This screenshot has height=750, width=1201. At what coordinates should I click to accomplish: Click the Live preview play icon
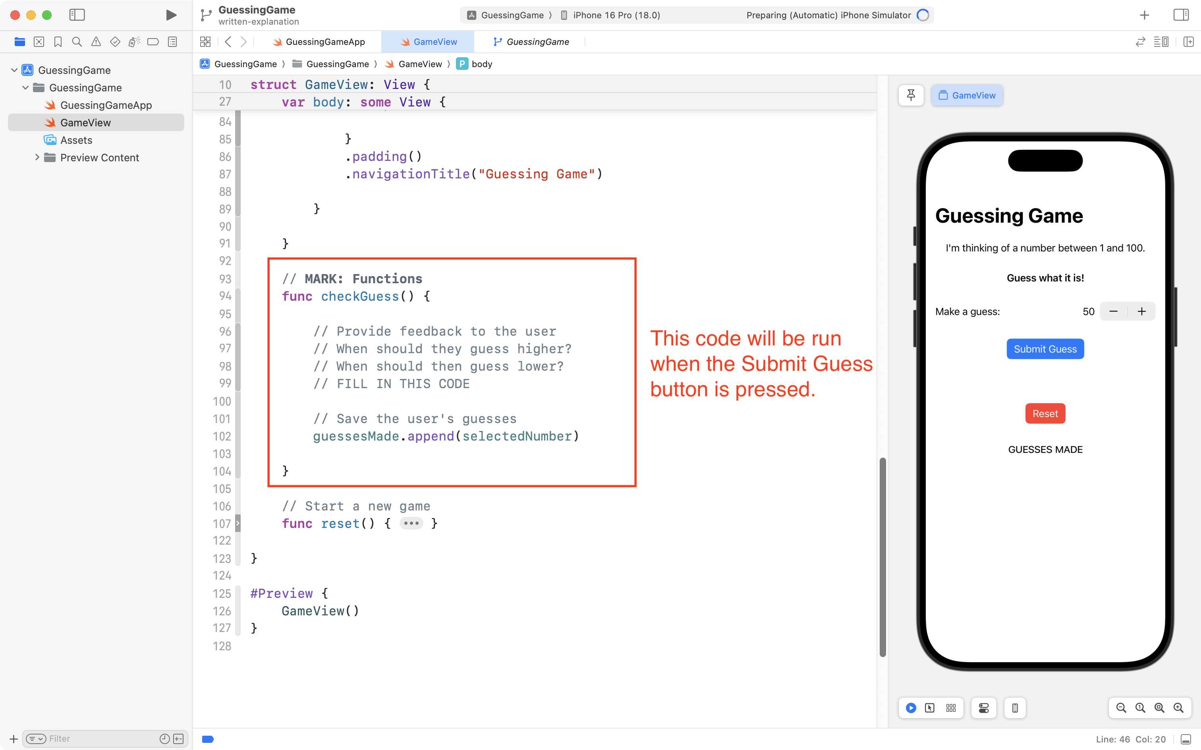(x=911, y=708)
